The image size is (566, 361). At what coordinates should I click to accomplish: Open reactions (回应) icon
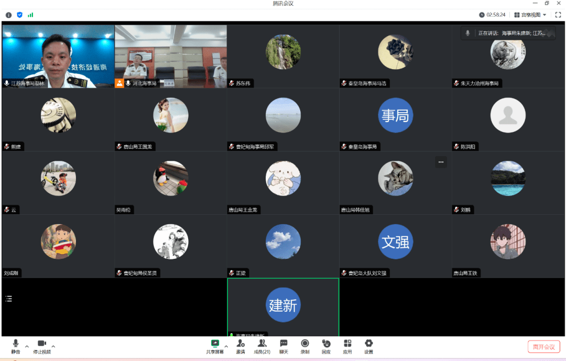(x=326, y=346)
